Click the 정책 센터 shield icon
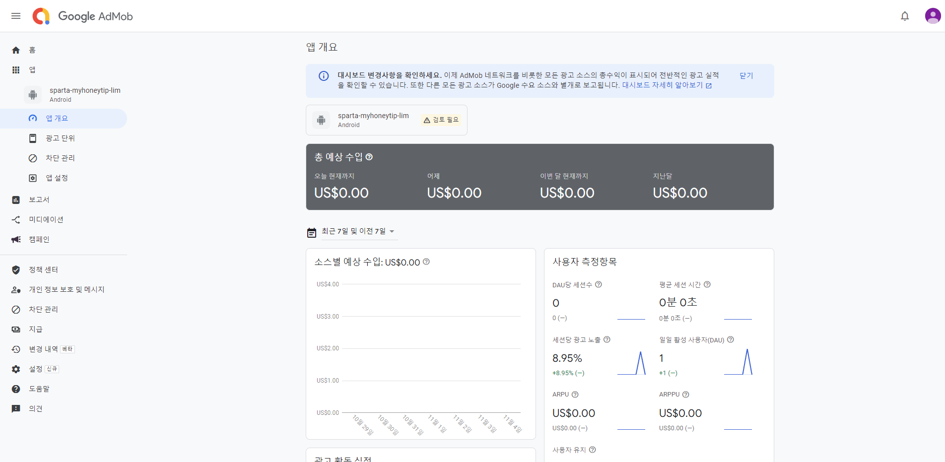 (x=16, y=270)
